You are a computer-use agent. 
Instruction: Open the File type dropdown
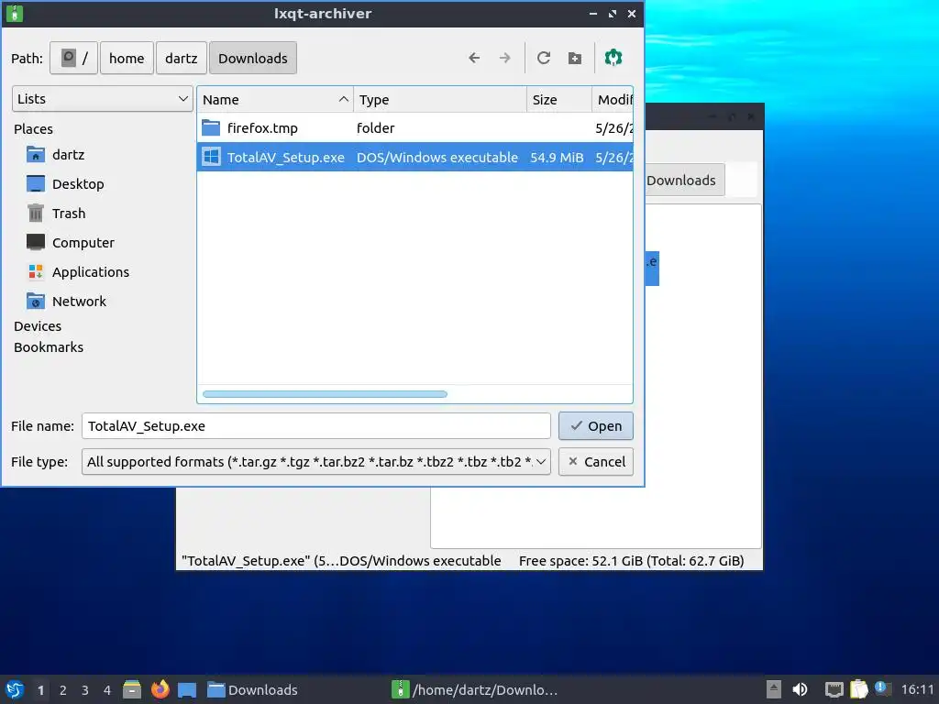[x=316, y=462]
